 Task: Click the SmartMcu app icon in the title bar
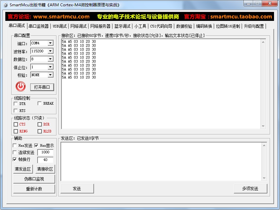[x=6, y=5]
